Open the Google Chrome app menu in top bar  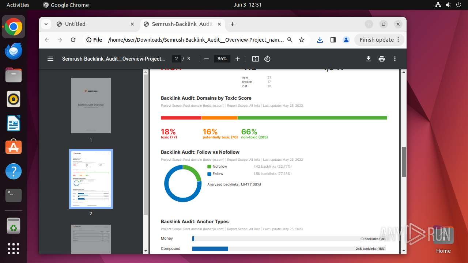pyautogui.click(x=66, y=5)
